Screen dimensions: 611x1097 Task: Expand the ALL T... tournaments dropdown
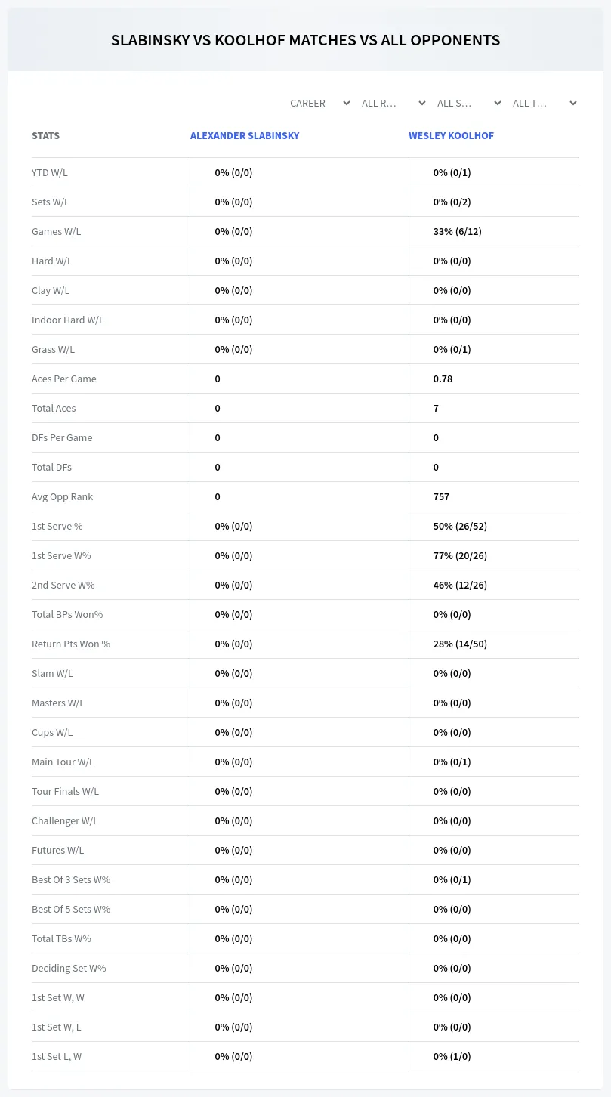click(x=544, y=103)
